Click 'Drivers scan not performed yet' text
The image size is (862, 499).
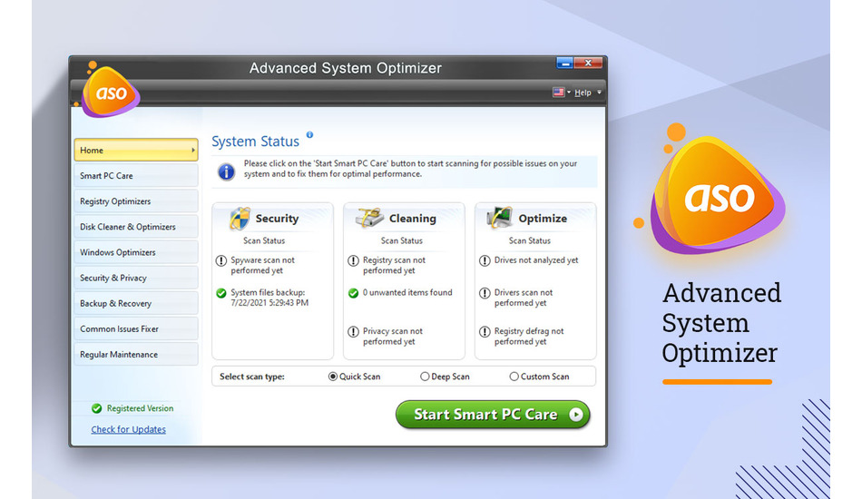coord(524,298)
